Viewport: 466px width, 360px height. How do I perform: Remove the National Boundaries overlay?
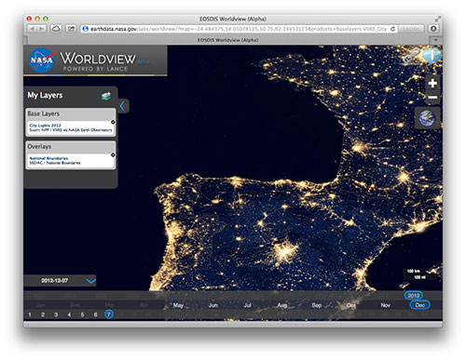[x=113, y=154]
